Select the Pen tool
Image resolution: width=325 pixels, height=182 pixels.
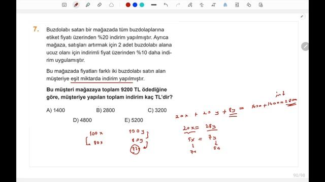(76, 5)
